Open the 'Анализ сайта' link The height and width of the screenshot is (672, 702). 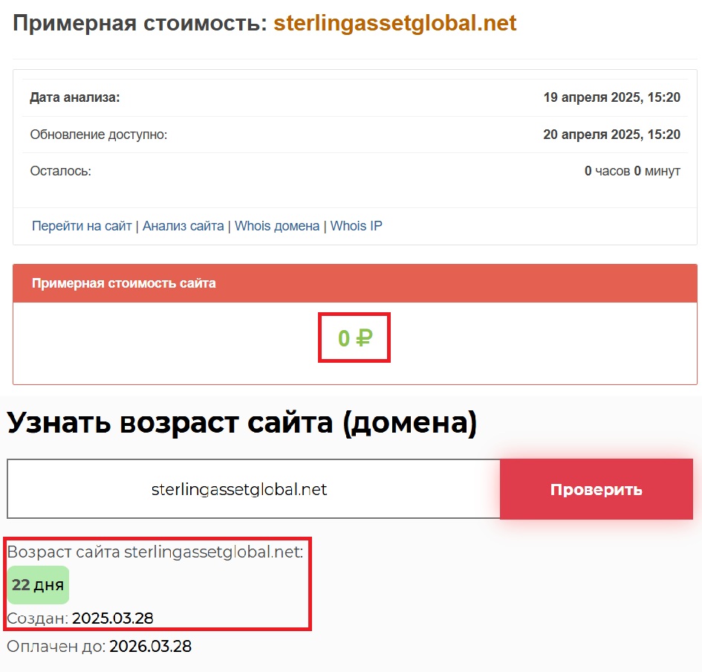tap(183, 226)
